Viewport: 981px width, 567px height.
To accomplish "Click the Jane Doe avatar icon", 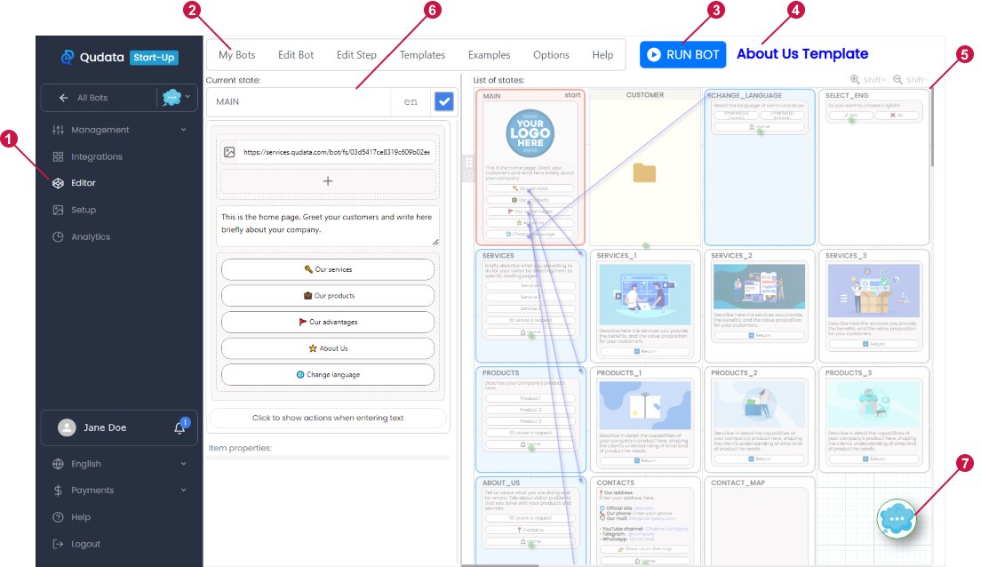I will point(67,427).
